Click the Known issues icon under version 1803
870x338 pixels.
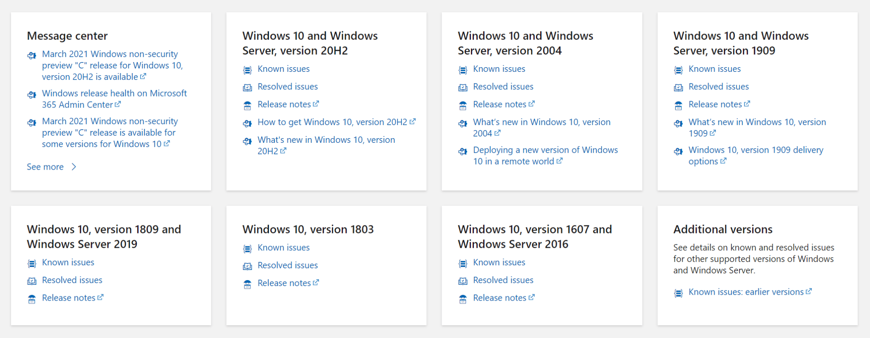tap(247, 249)
